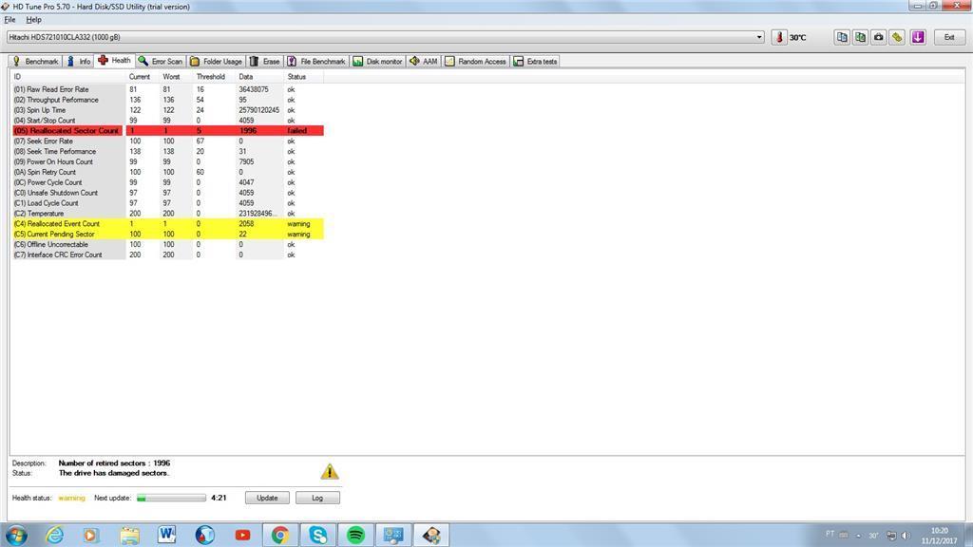The width and height of the screenshot is (973, 547).
Task: Select the Reallocated Event Count row
Action: 167,224
